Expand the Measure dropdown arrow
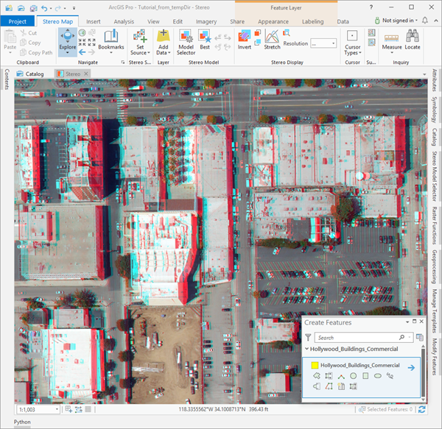Viewport: 442px width, 429px height. coord(392,53)
